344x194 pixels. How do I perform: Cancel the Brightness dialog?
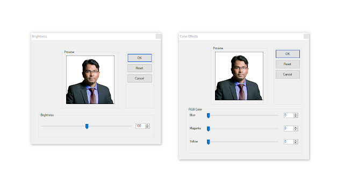pyautogui.click(x=140, y=78)
